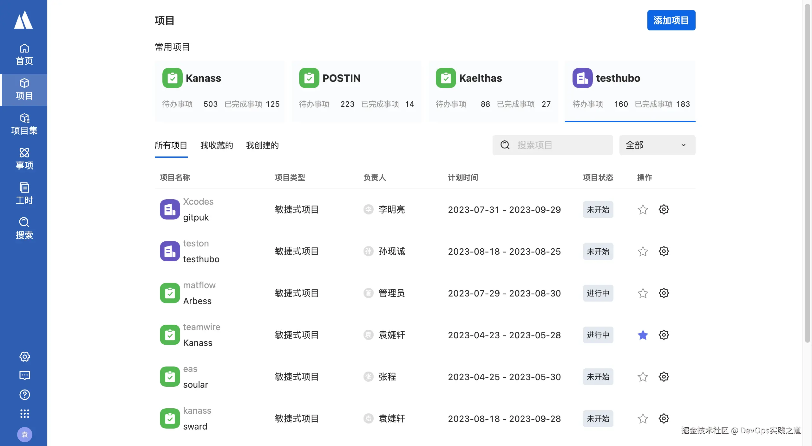Screen dimensions: 812x446
Task: Open settings gear for gitpuk project
Action: [664, 209]
